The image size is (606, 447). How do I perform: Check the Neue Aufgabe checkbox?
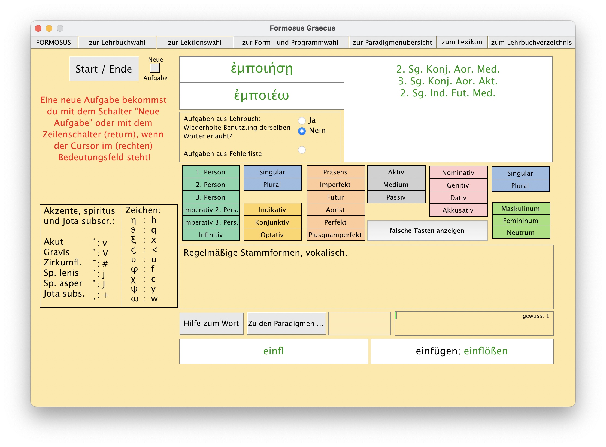pyautogui.click(x=155, y=68)
